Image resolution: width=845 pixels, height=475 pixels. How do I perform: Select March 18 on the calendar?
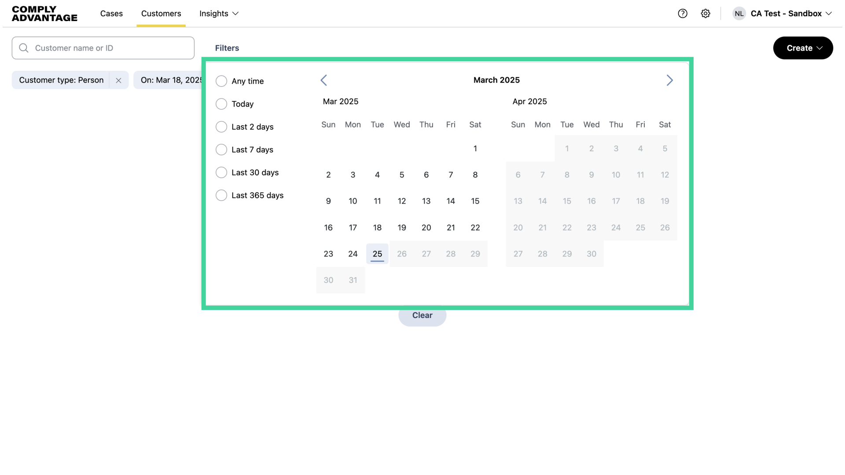377,227
